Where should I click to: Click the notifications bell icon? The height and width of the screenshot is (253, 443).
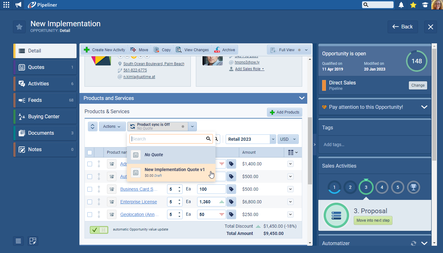401,5
